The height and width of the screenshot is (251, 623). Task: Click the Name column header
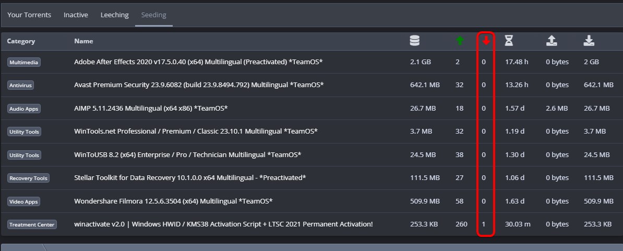83,41
